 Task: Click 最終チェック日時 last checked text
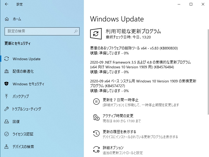(128, 37)
